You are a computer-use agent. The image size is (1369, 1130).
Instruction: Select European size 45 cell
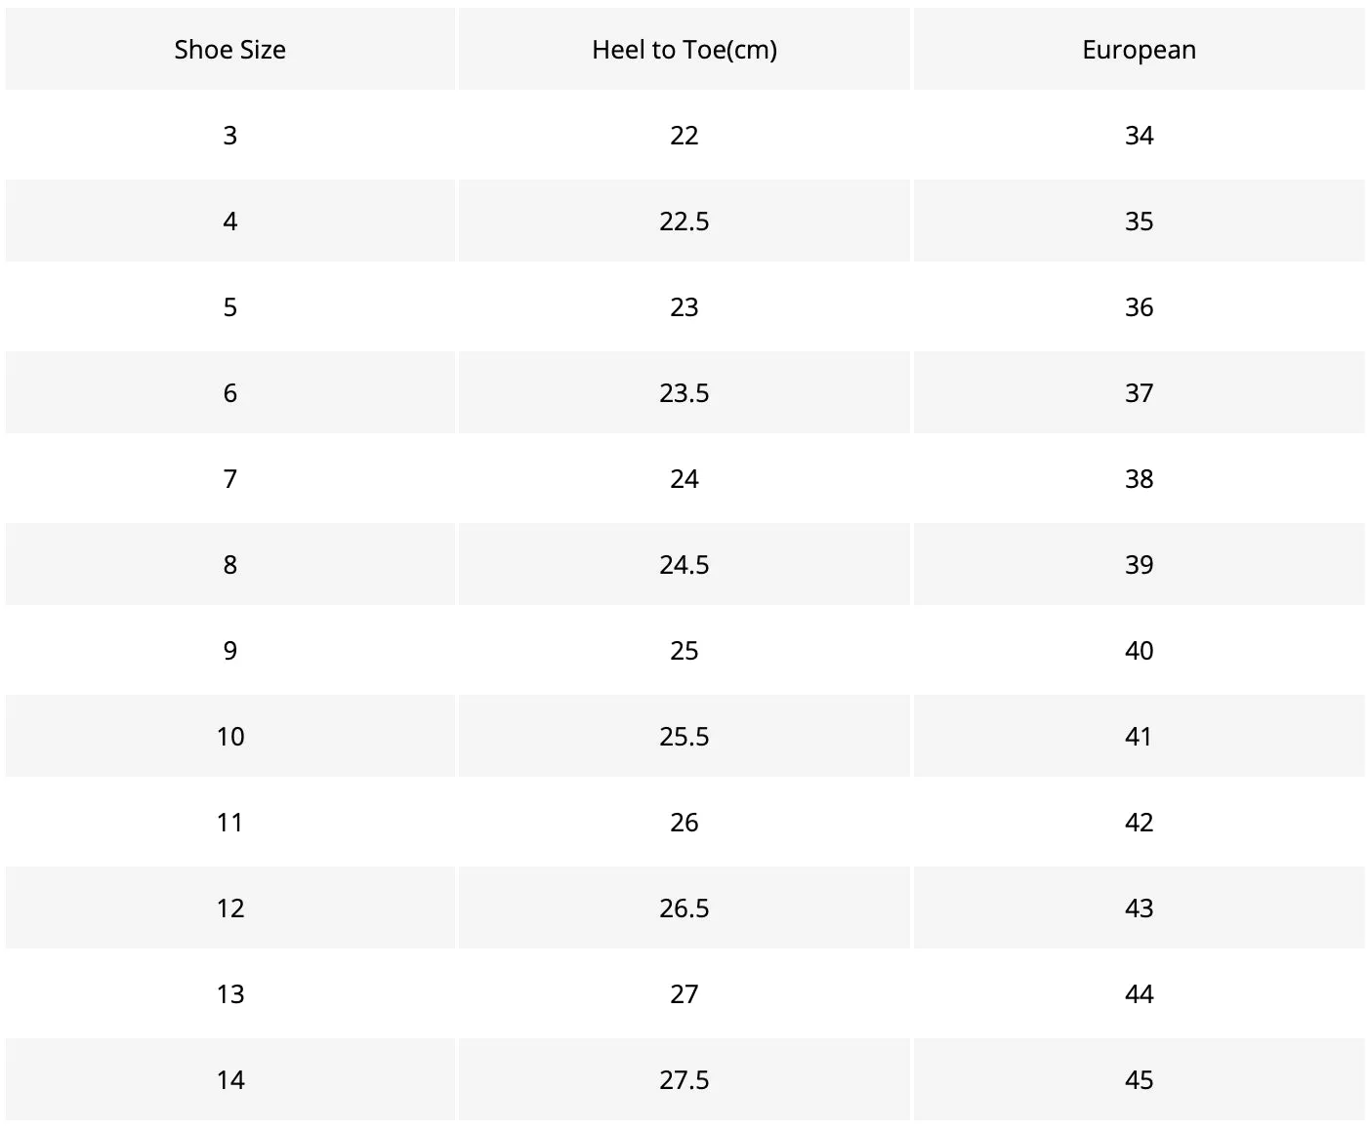tap(1139, 1080)
